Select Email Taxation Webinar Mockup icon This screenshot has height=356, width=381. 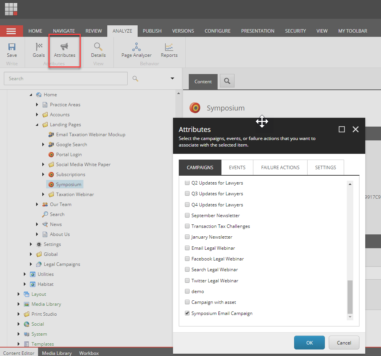coord(51,134)
